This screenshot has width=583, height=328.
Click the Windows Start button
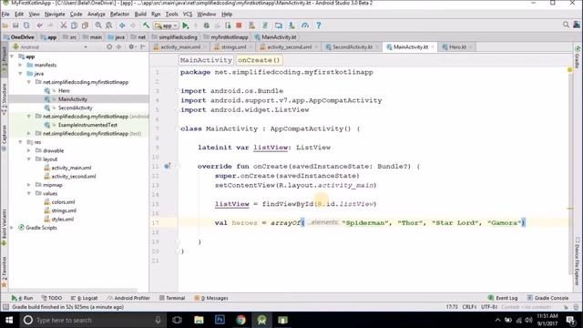click(x=9, y=320)
